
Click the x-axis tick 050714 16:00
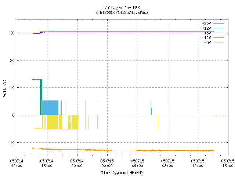click(47, 164)
